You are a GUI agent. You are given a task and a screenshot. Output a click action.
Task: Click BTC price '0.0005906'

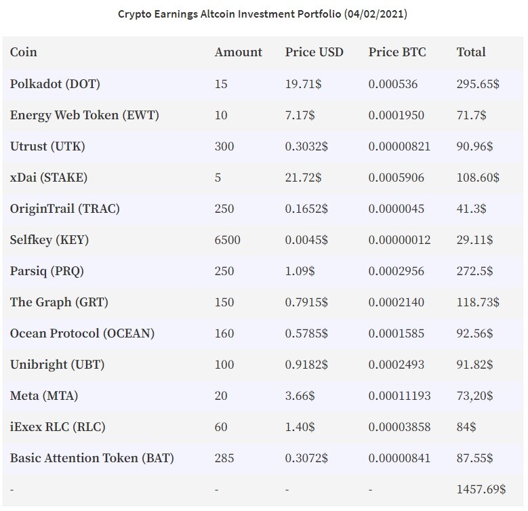pyautogui.click(x=397, y=178)
